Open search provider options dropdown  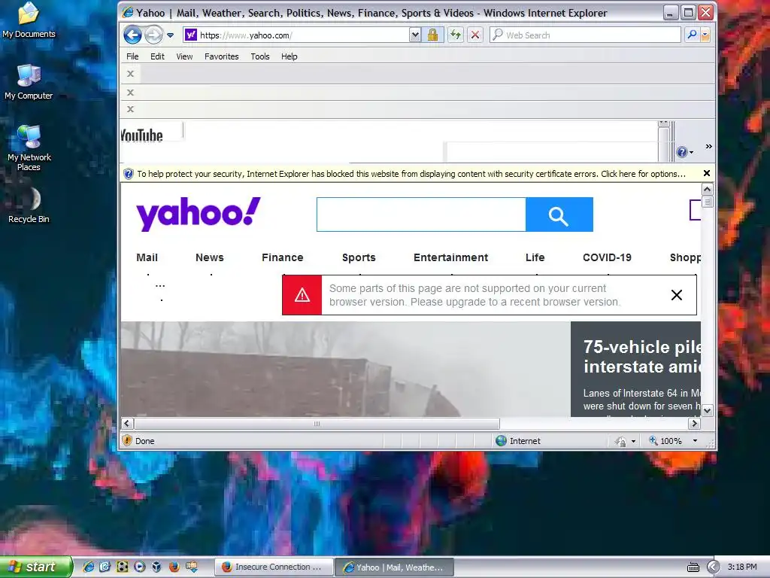coord(705,35)
